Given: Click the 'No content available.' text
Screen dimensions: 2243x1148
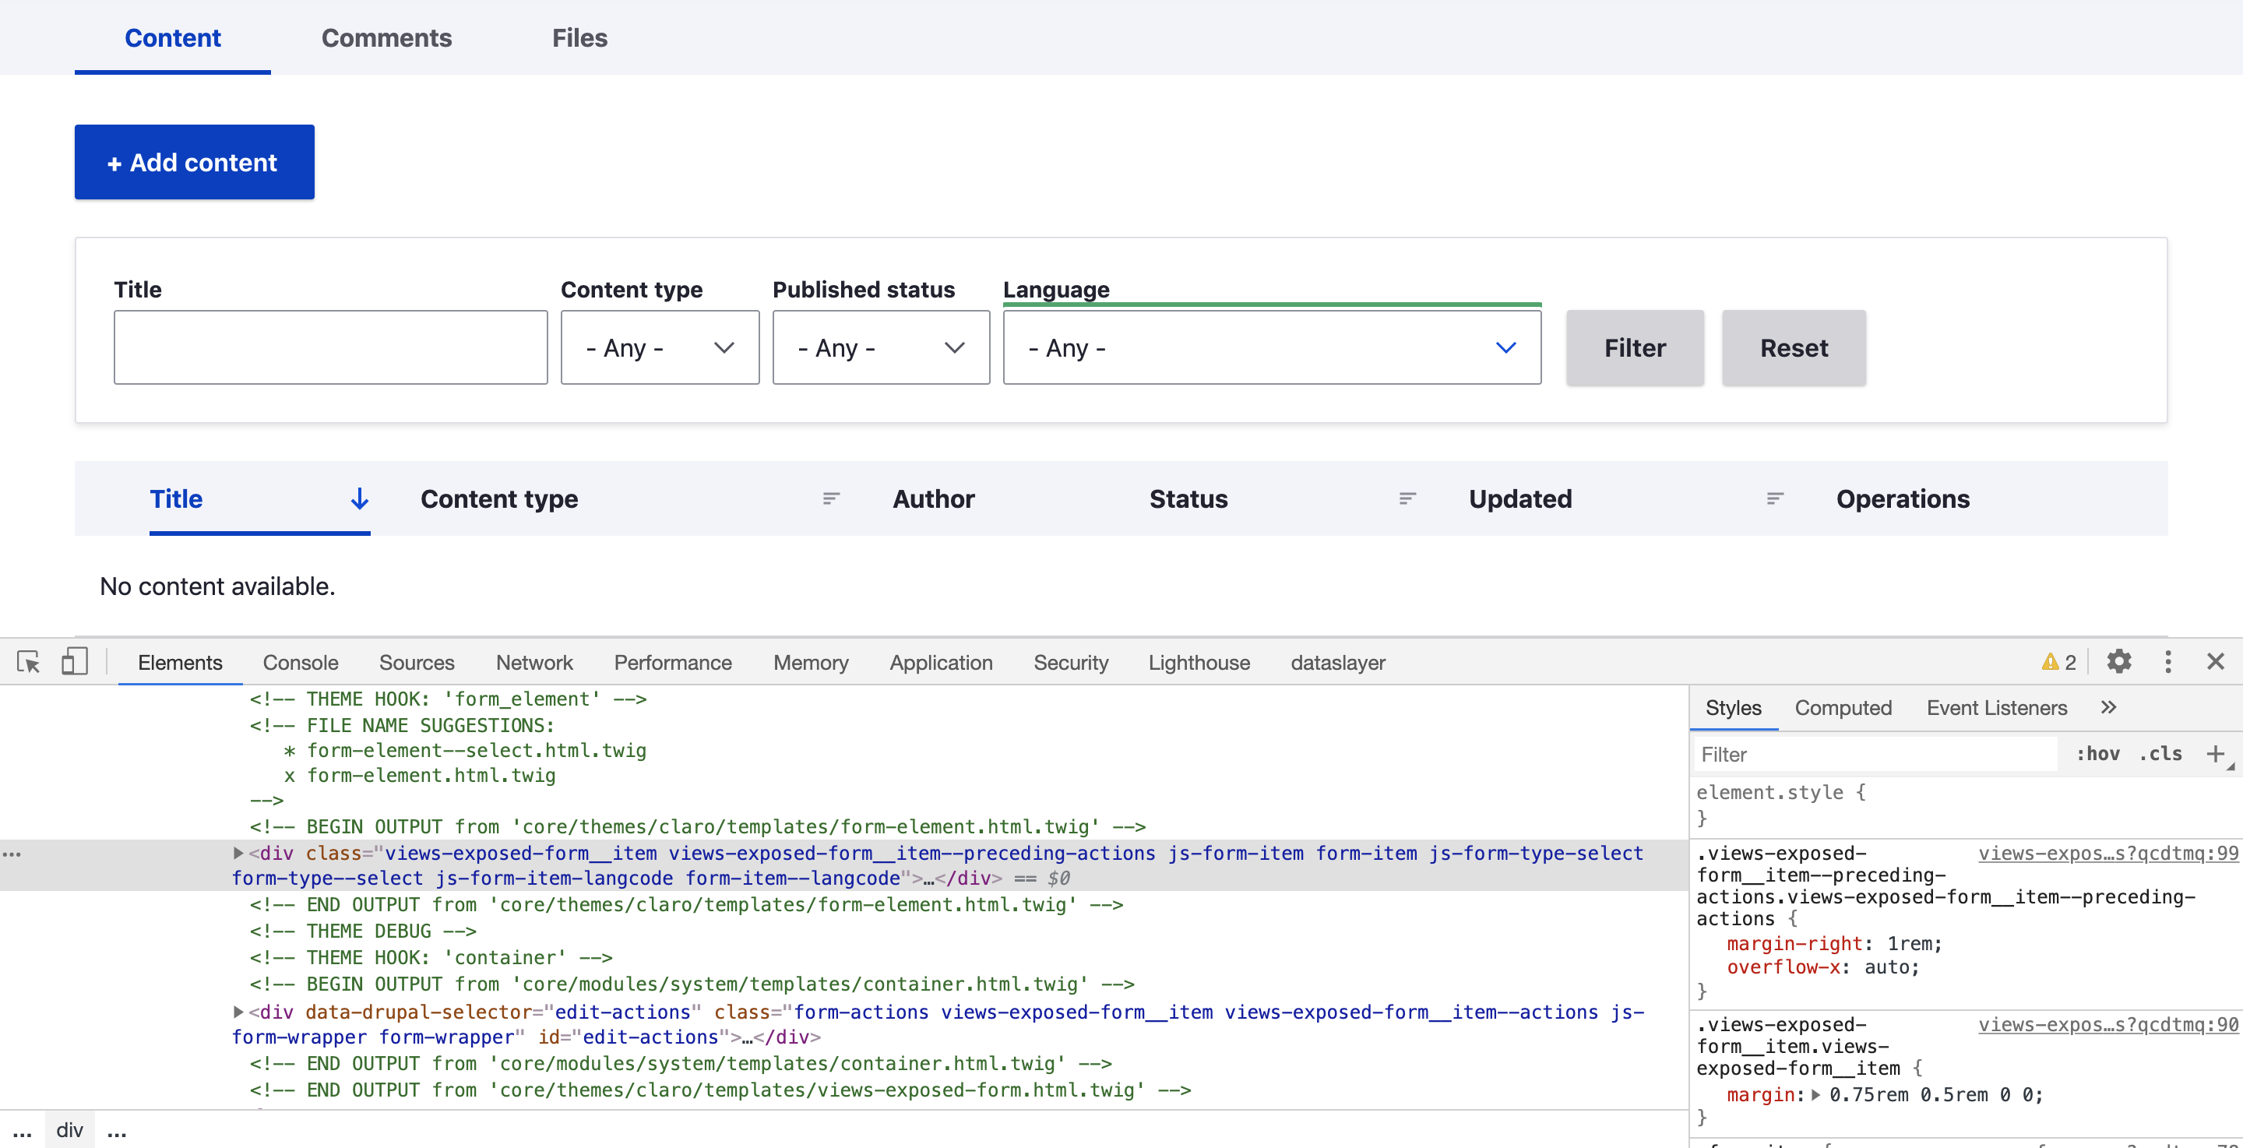Looking at the screenshot, I should (x=218, y=586).
